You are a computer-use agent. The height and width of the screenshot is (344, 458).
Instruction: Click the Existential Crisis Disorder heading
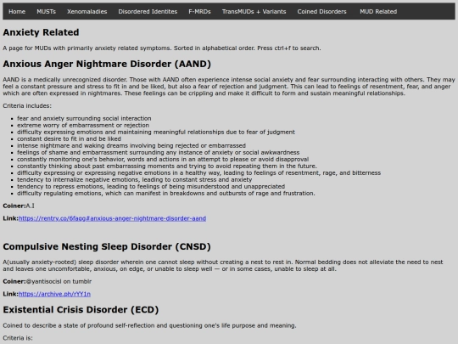(x=81, y=310)
